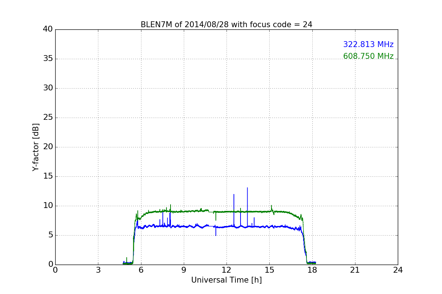Click the x-axis tick label '21'
The image size is (442, 294).
click(x=355, y=270)
